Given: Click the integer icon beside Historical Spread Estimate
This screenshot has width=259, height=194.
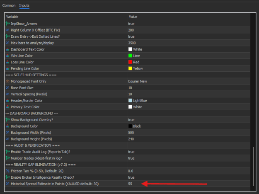Looking at the screenshot, I should click(7, 184).
